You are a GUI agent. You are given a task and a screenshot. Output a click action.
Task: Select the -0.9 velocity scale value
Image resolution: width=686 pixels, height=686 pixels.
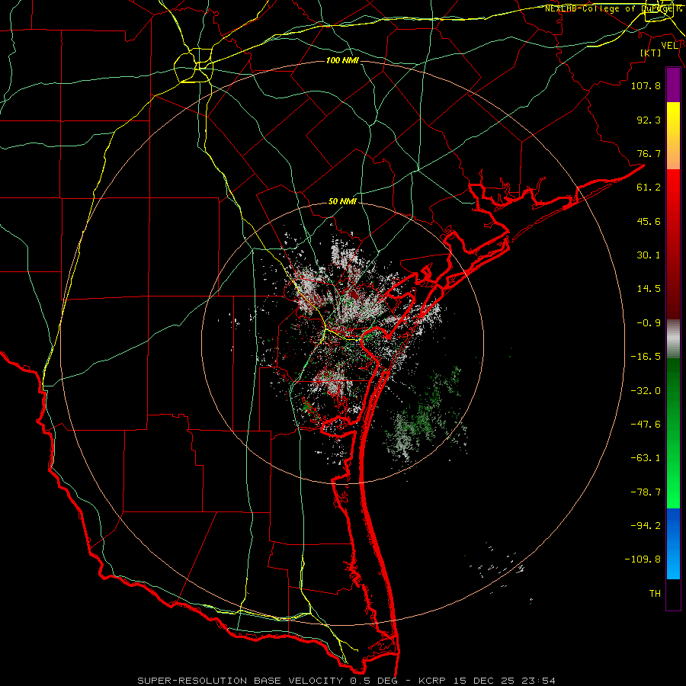coord(649,323)
